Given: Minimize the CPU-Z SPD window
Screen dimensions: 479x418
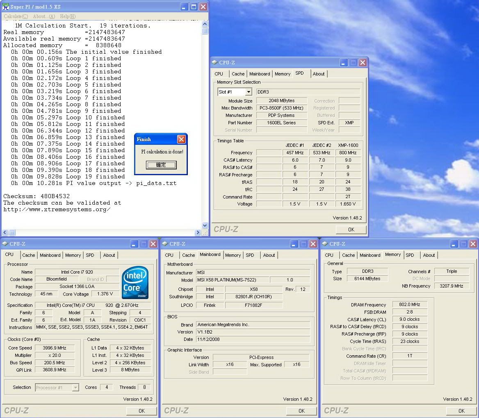Looking at the screenshot, I should [343, 63].
